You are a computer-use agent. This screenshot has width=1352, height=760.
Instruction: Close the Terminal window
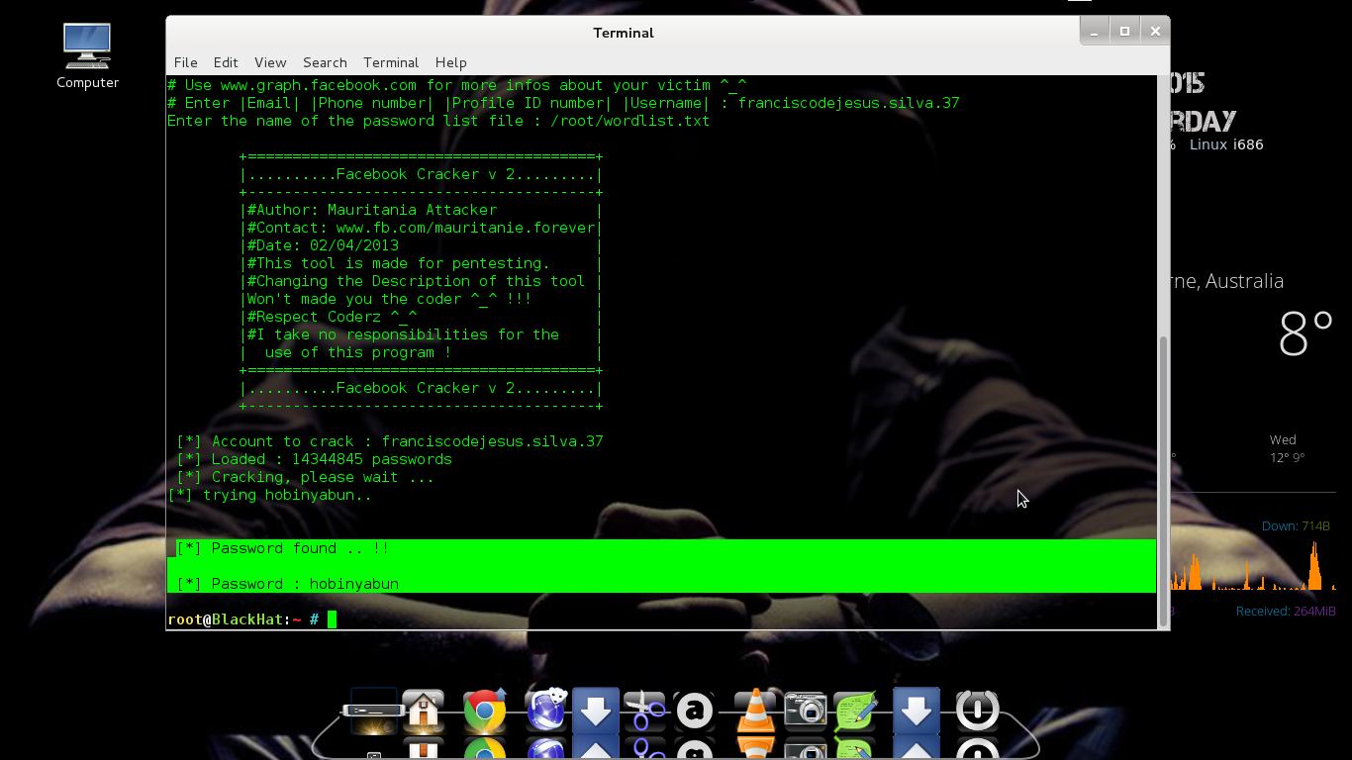[1155, 32]
